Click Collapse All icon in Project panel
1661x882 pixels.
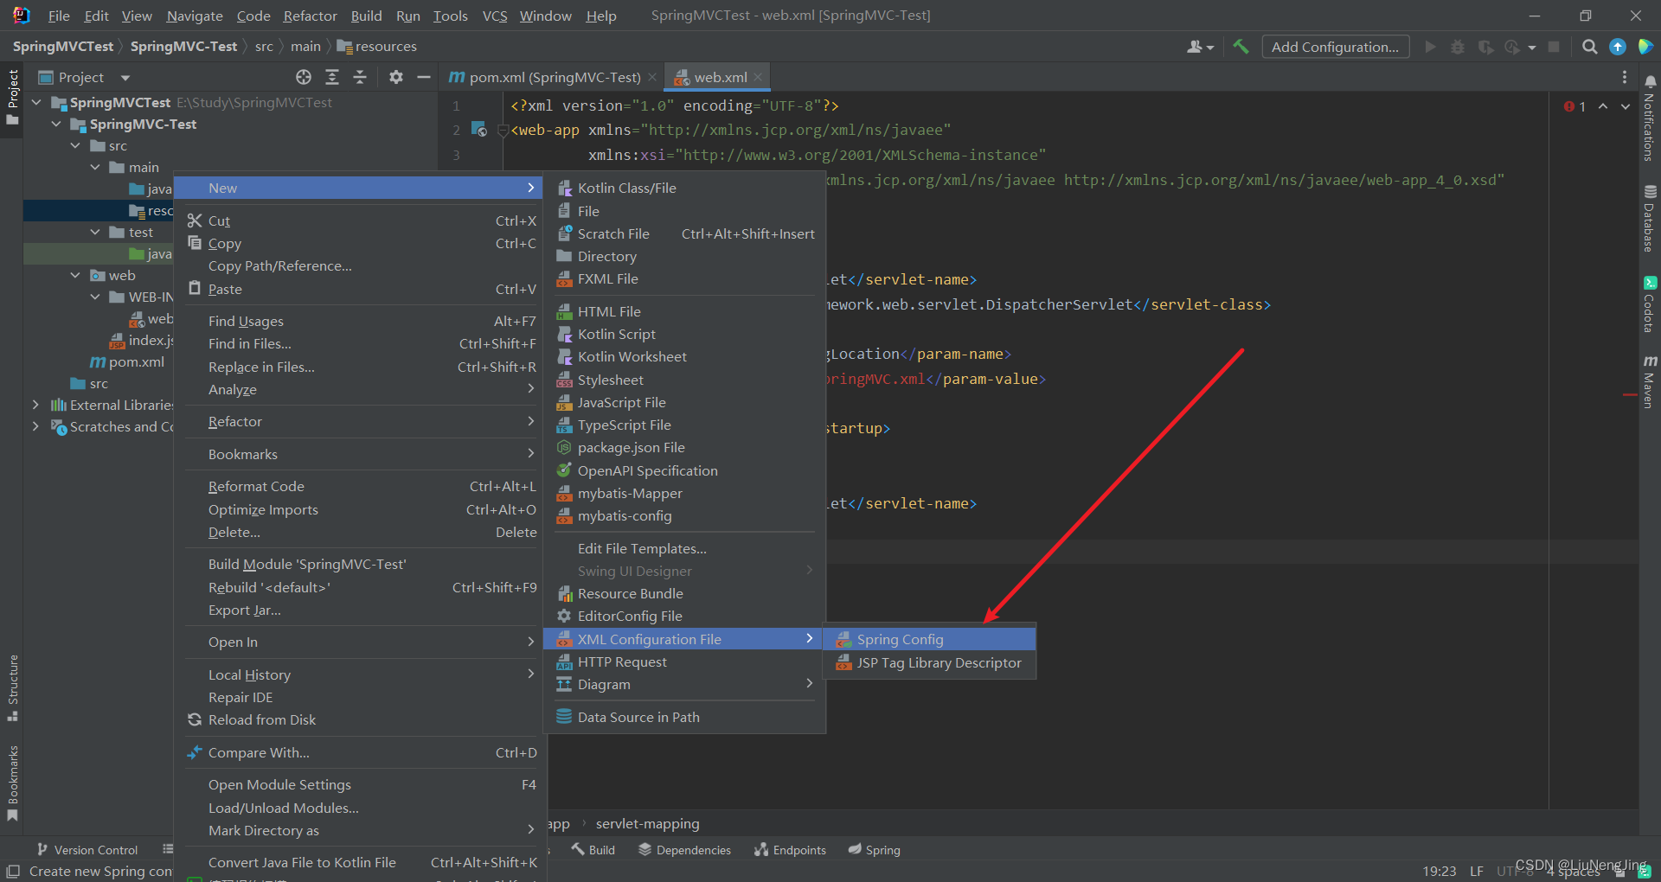coord(360,78)
